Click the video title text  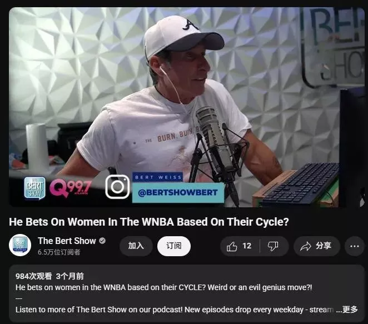[x=149, y=222]
